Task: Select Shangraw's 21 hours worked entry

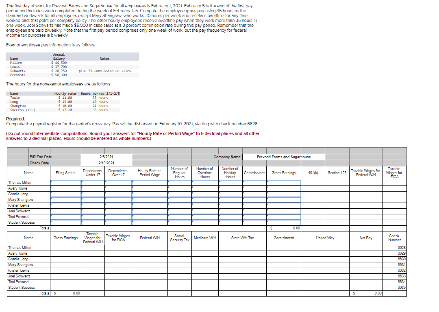Action: coord(100,106)
